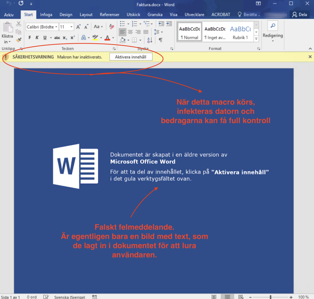Dismiss the yellow security warning bar

point(310,57)
